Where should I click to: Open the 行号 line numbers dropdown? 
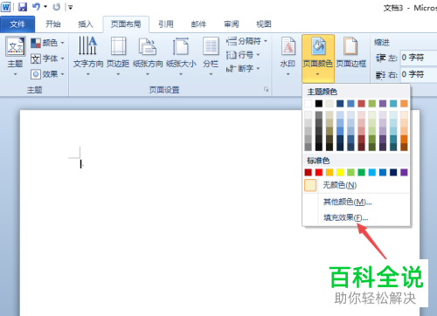coord(243,55)
